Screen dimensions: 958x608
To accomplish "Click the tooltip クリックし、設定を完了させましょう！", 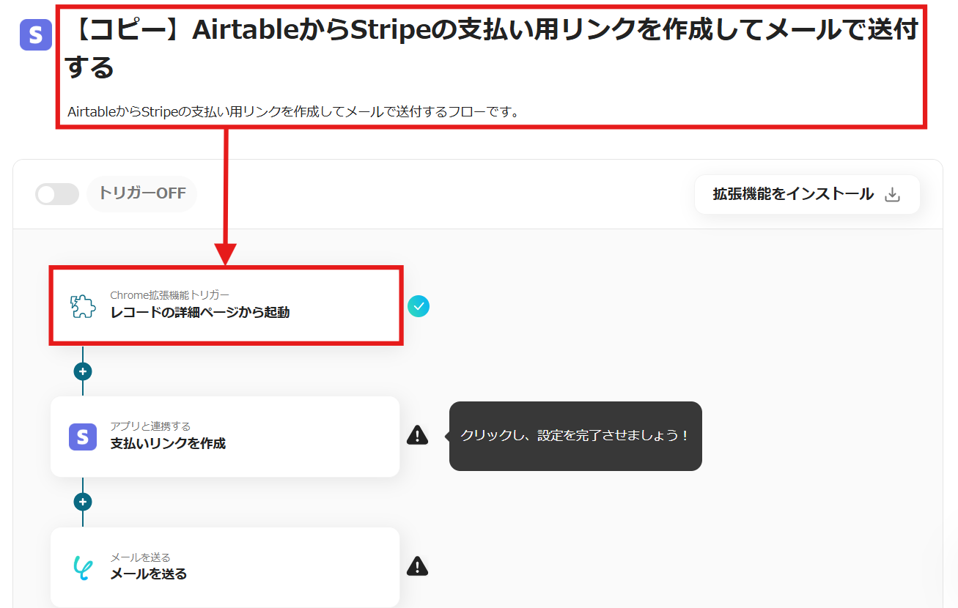I will click(575, 436).
